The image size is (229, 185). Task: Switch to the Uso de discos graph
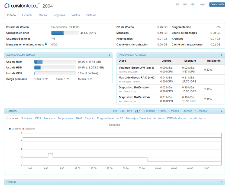[x=197, y=118]
